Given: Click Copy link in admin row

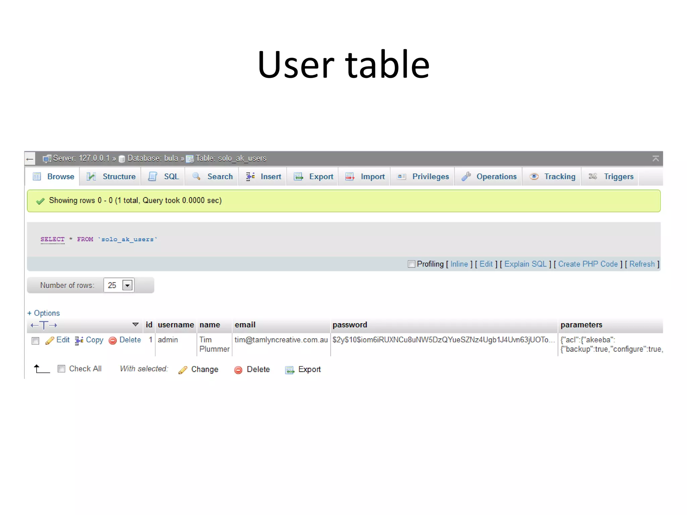Looking at the screenshot, I should [95, 340].
